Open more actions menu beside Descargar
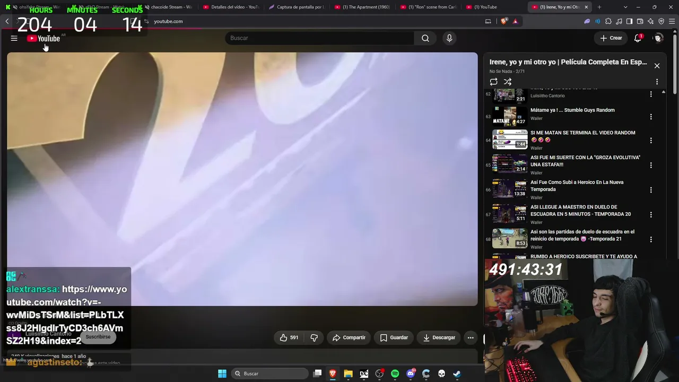Viewport: 679px width, 382px height. point(471,337)
